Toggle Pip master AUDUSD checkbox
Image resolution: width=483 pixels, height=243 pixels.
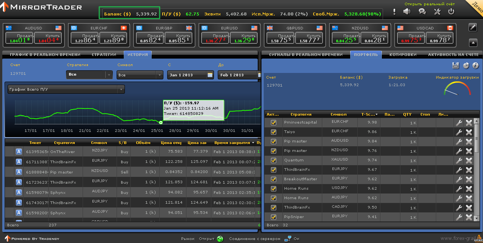coord(274,141)
